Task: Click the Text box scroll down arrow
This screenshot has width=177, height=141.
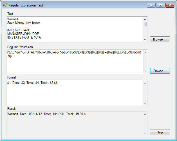Action: 145,40
